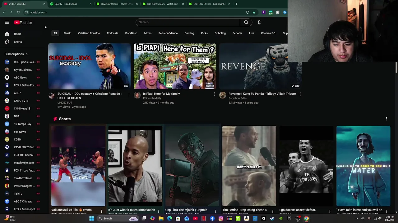The image size is (398, 223).
Task: Open options menu for SUICIDAL - IDOL video
Action: tap(129, 94)
